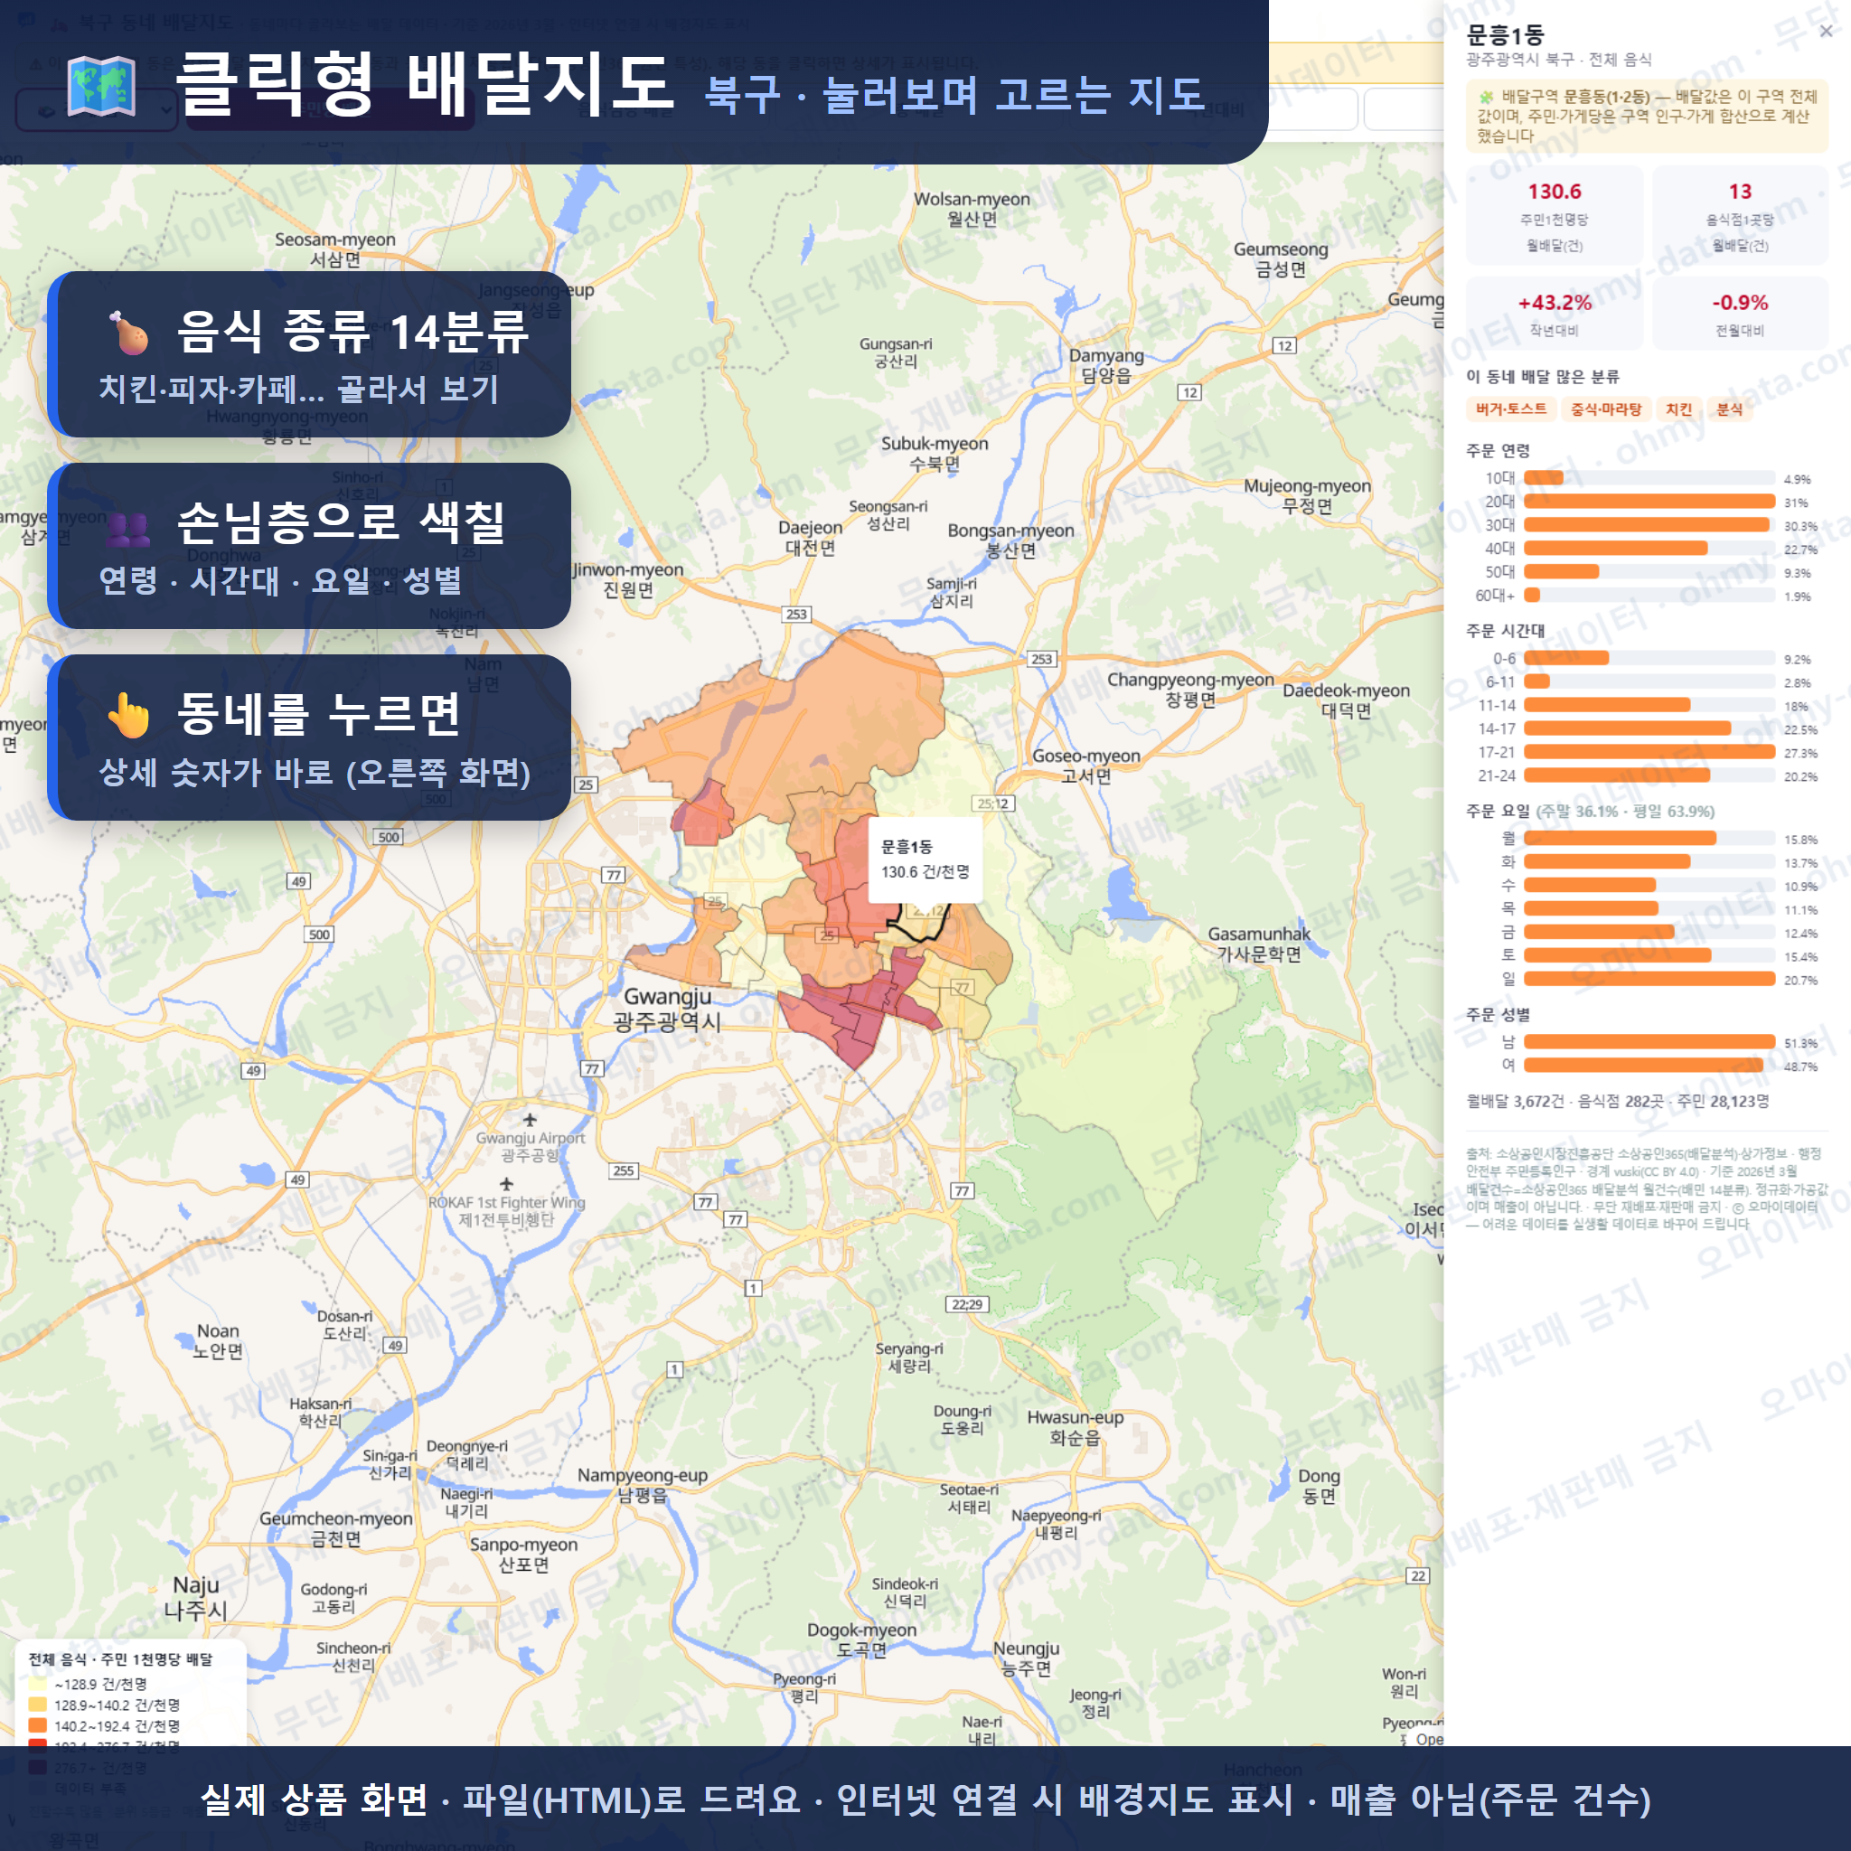
Task: Open the 동네를 누르면 card
Action: pos(309,738)
